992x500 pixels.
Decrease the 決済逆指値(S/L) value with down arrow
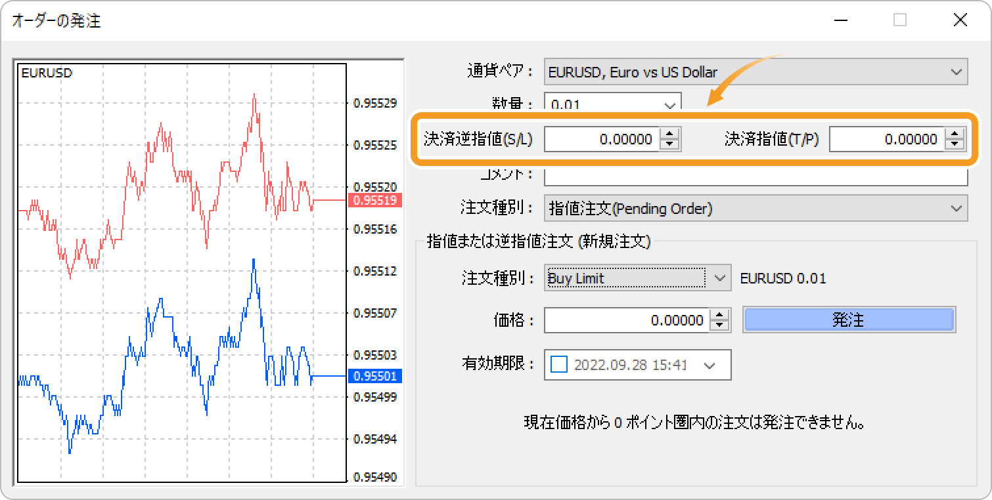pos(669,144)
